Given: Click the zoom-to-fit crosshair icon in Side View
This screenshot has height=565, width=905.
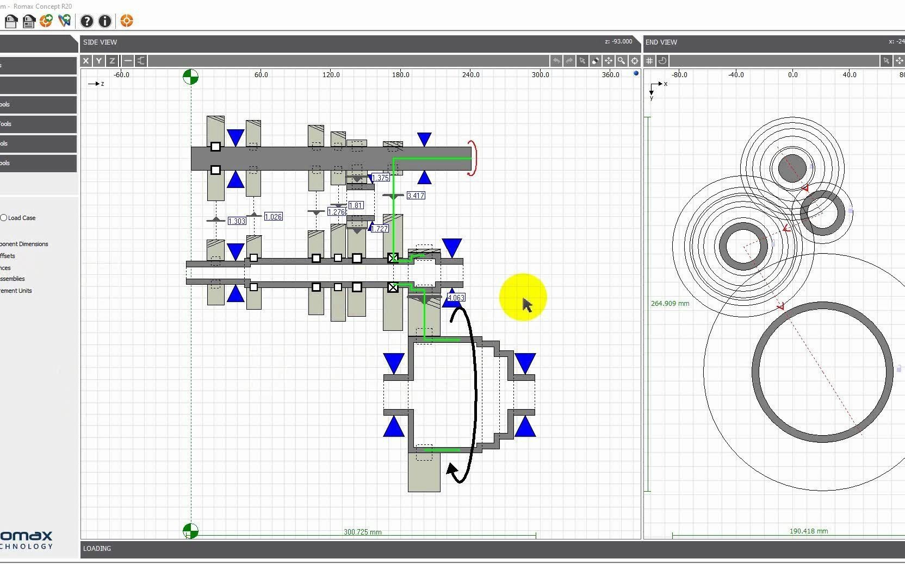Looking at the screenshot, I should (634, 61).
